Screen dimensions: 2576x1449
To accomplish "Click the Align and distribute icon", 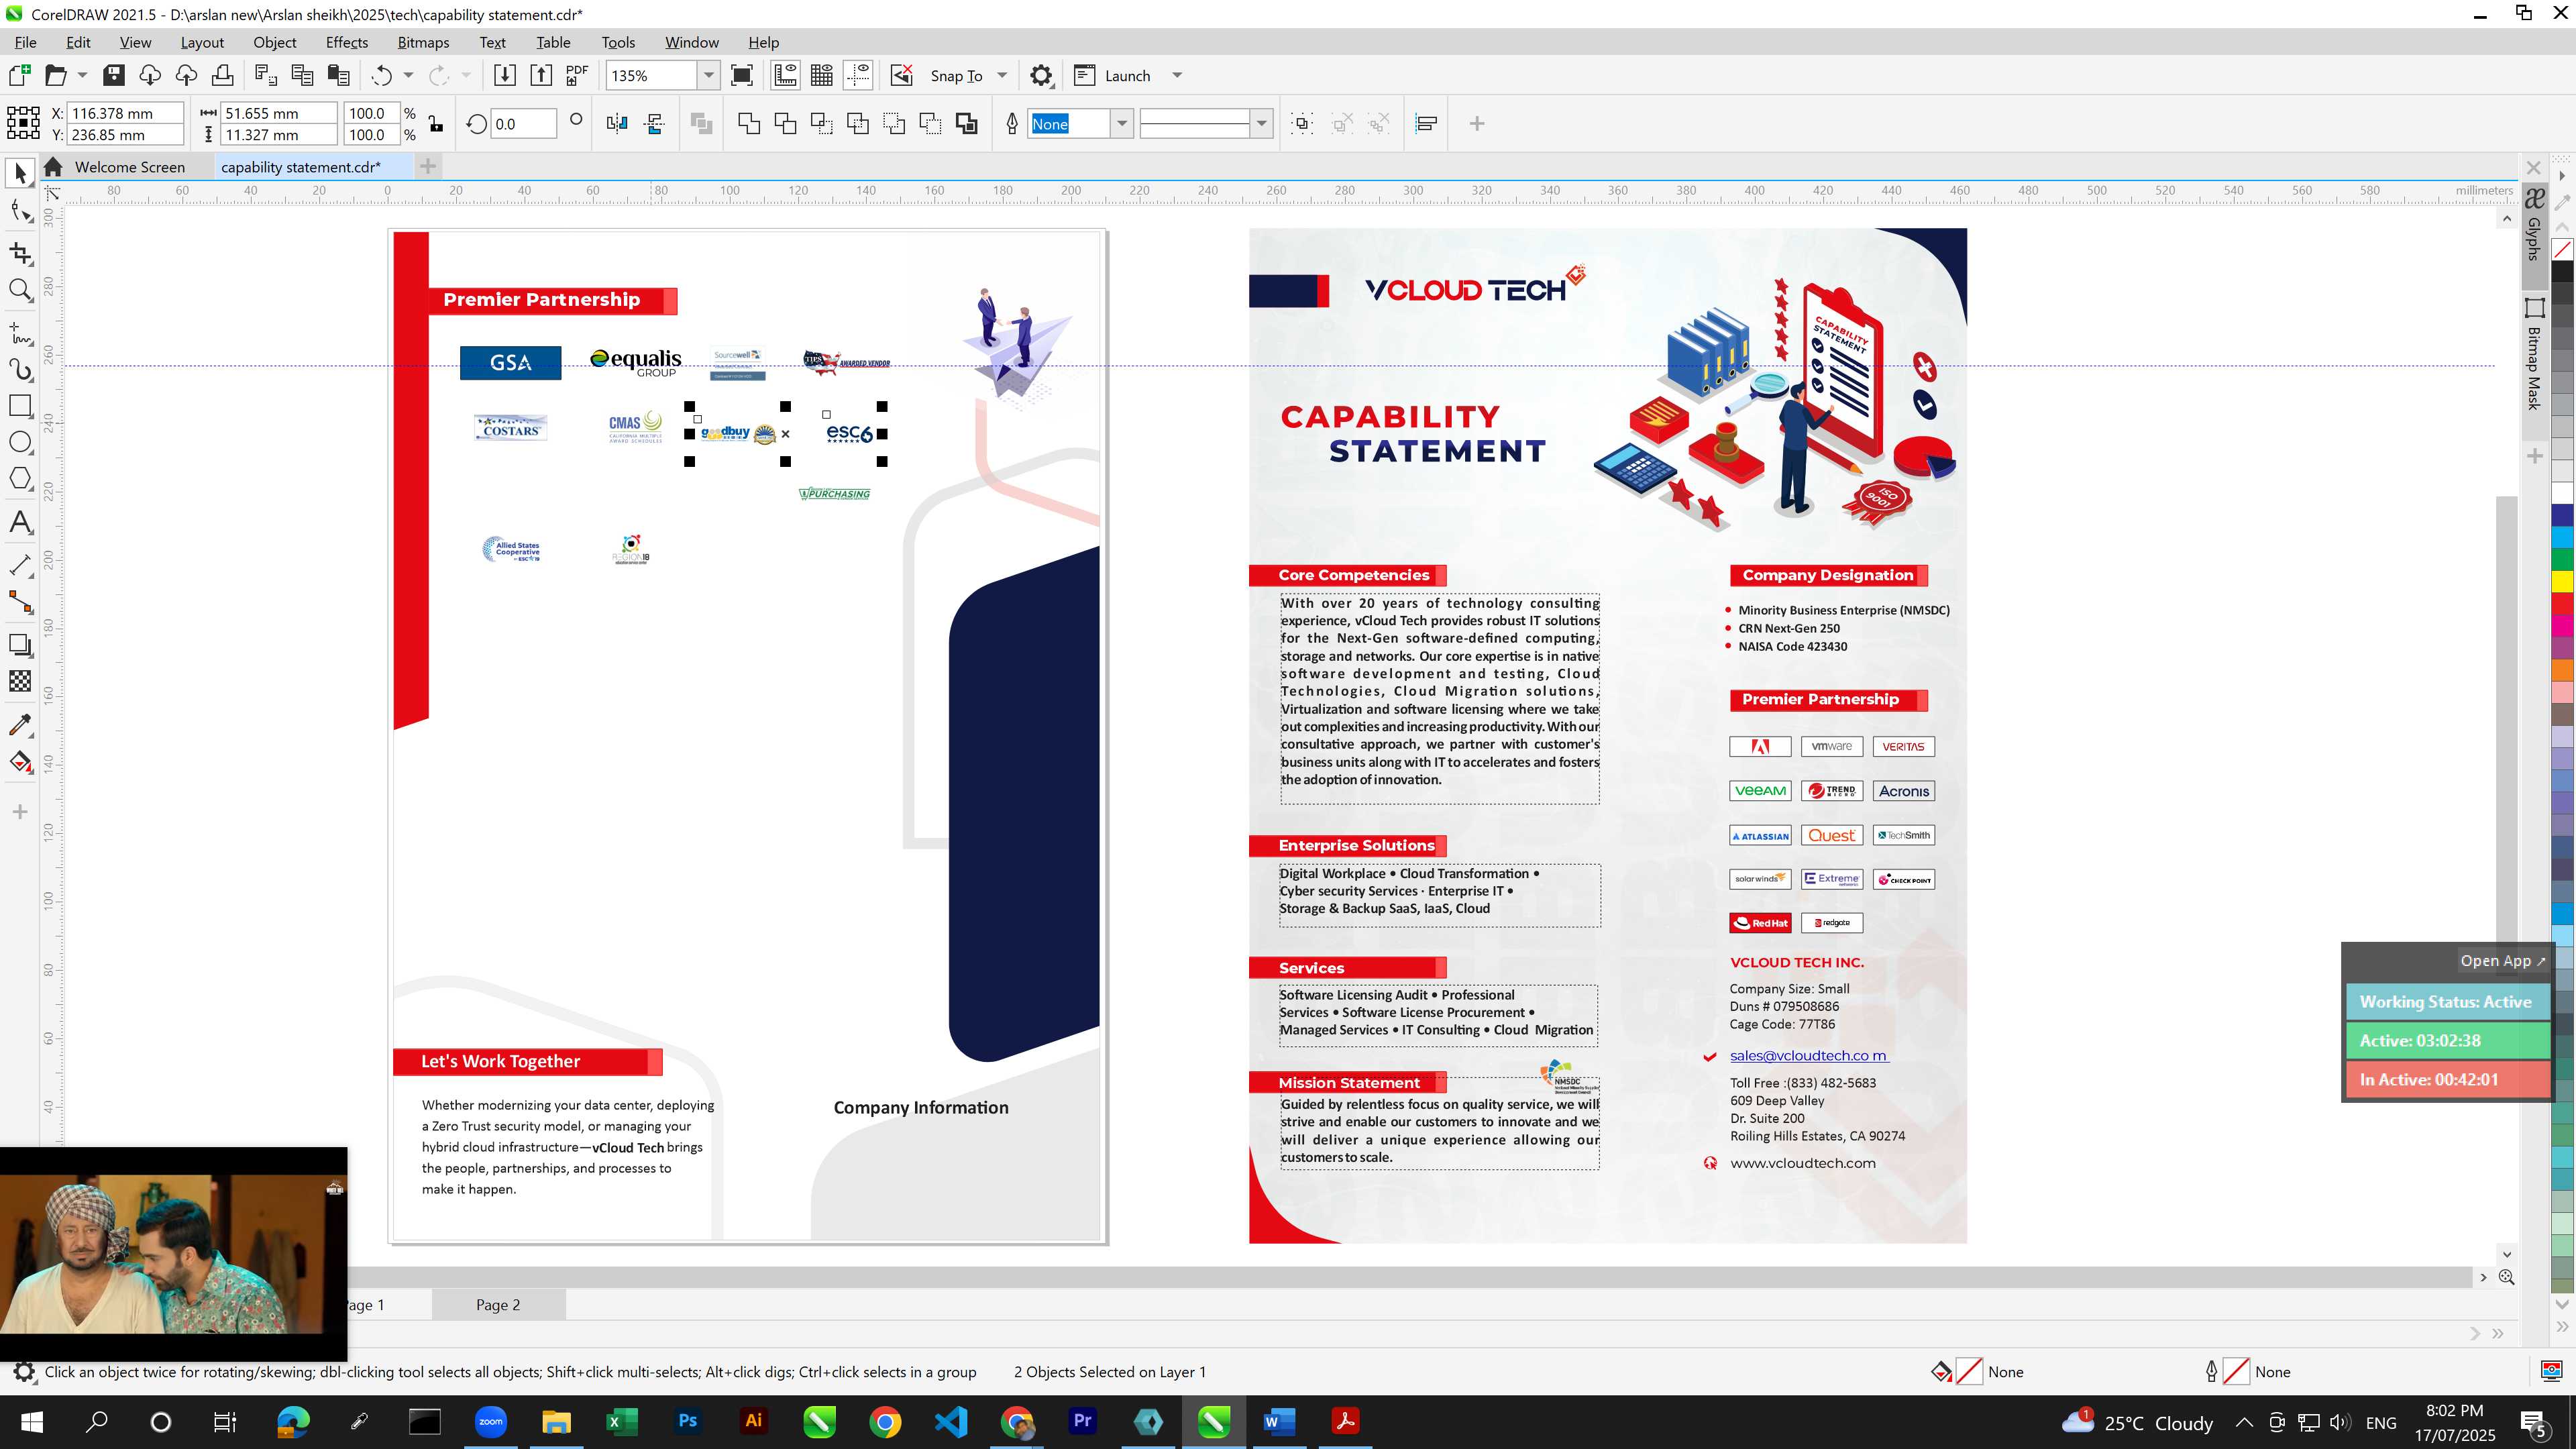I will [x=1427, y=123].
